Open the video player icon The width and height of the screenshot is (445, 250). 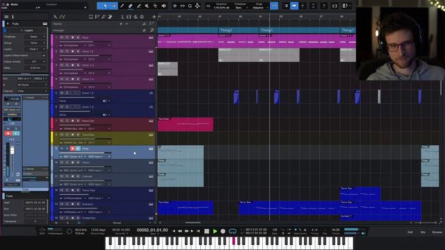pyautogui.click(x=334, y=6)
